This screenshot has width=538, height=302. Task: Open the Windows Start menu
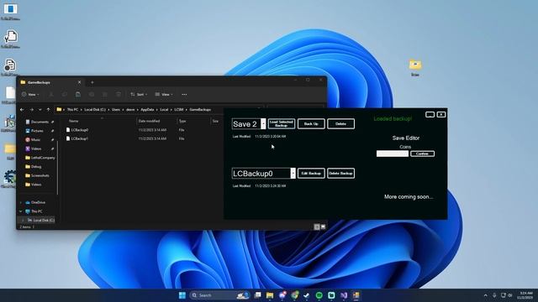pyautogui.click(x=182, y=295)
